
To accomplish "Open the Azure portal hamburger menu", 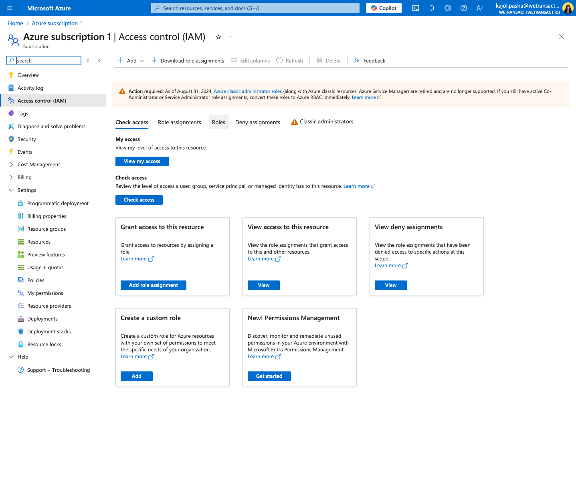I will pyautogui.click(x=10, y=8).
